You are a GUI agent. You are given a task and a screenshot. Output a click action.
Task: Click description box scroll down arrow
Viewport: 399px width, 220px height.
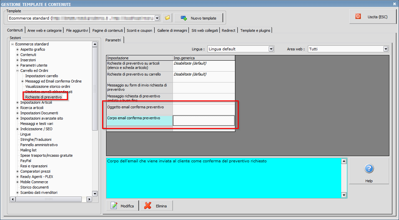pos(344,195)
